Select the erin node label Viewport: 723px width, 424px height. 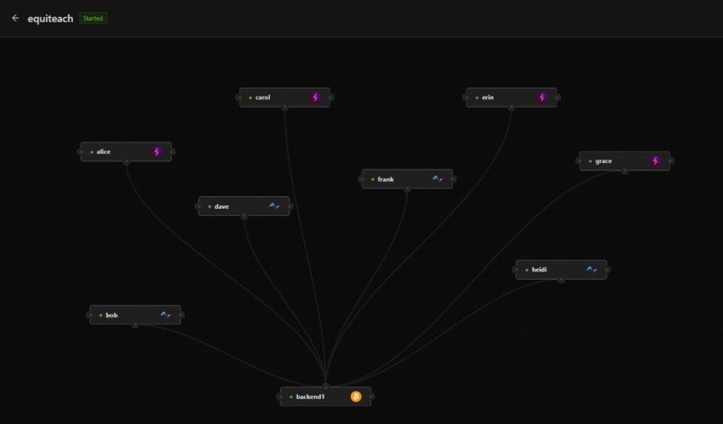(x=487, y=97)
